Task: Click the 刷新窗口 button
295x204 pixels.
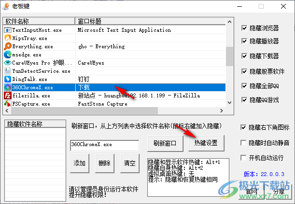Action: point(165,143)
